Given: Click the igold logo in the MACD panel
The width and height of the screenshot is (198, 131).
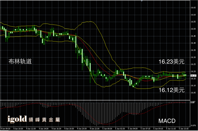Looking at the screenshot, I should tap(17, 119).
